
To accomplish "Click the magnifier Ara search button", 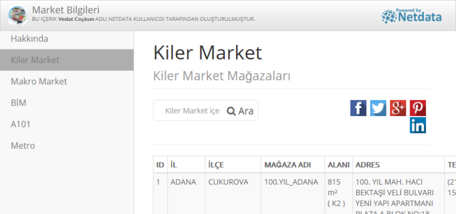I will (x=240, y=110).
